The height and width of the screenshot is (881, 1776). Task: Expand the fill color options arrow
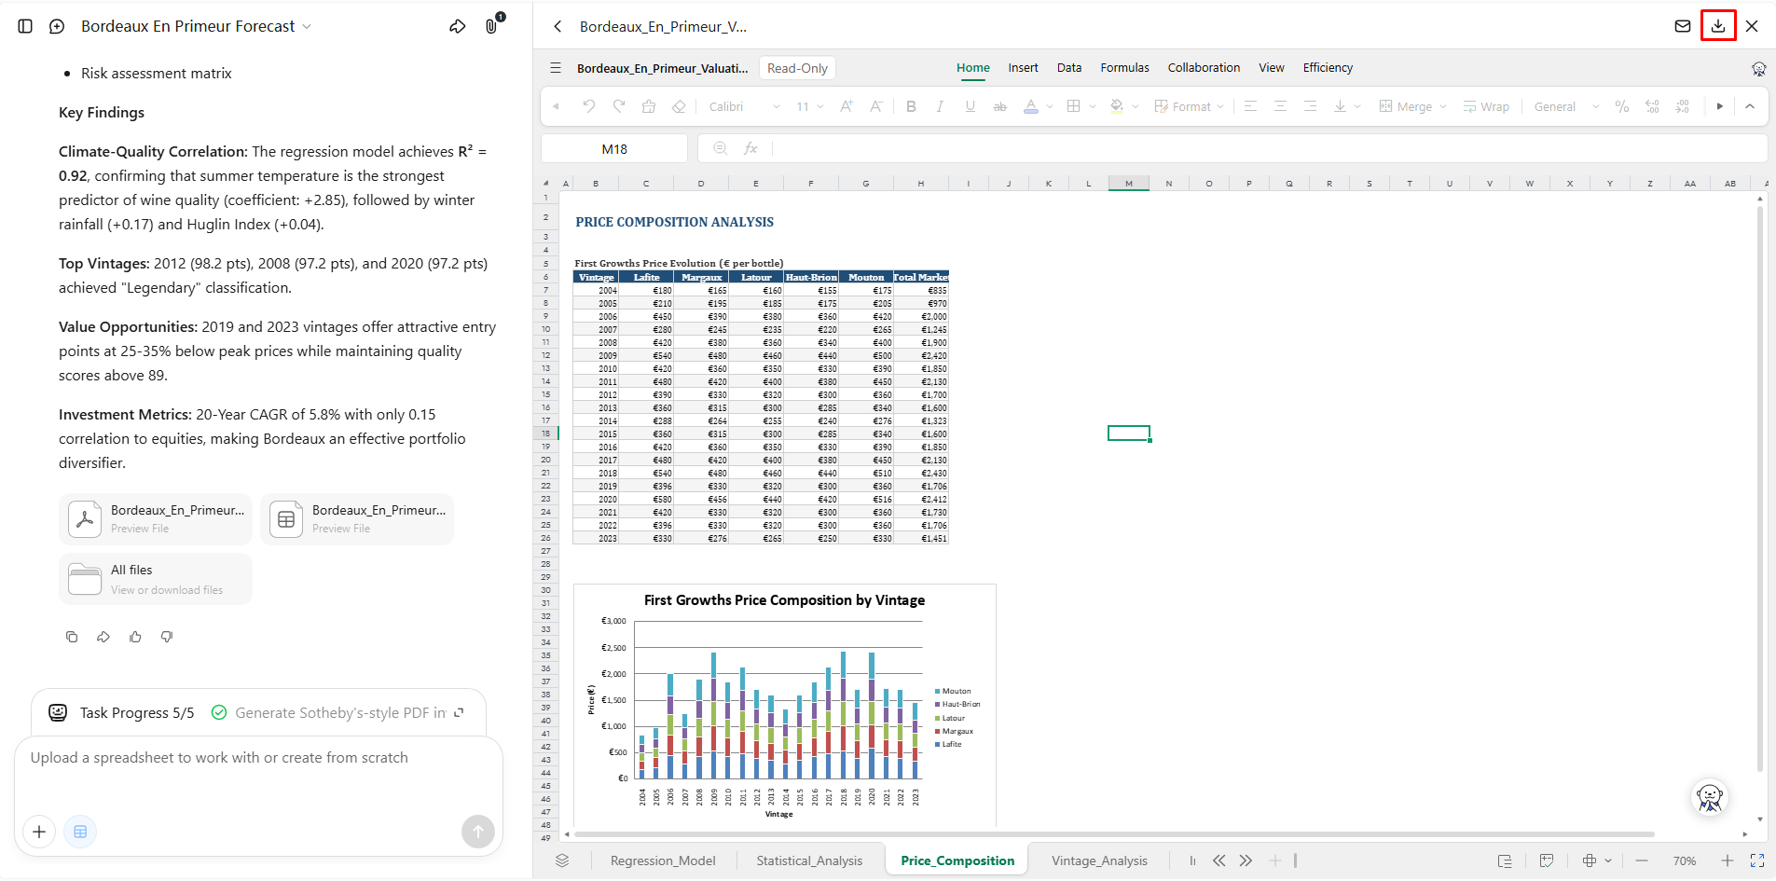coord(1136,106)
